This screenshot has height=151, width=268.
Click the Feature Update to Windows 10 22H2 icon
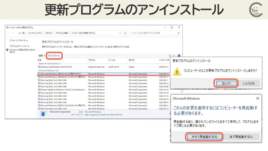point(39,90)
